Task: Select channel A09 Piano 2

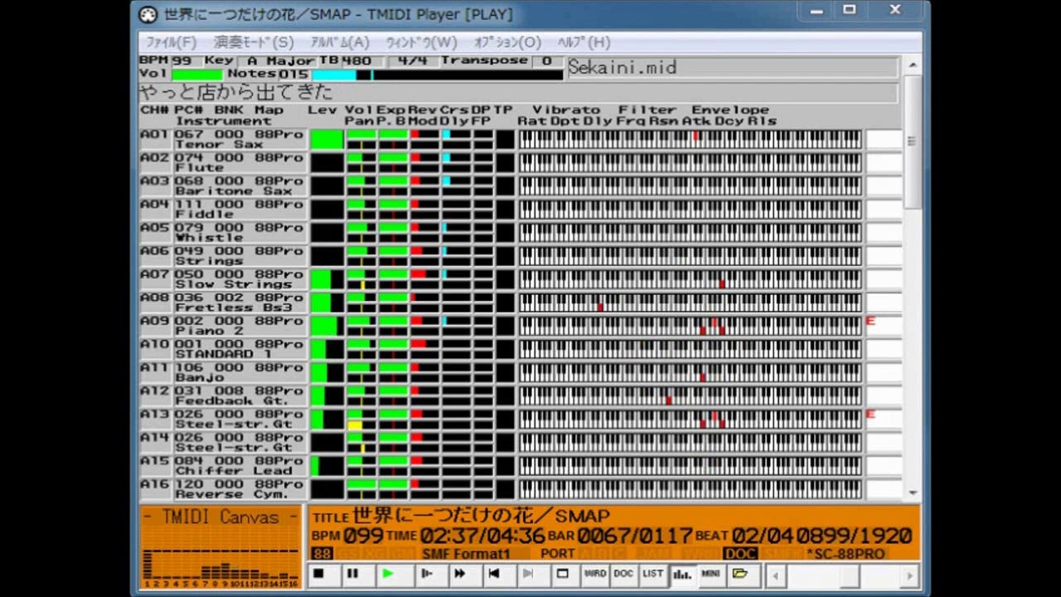Action: click(222, 326)
